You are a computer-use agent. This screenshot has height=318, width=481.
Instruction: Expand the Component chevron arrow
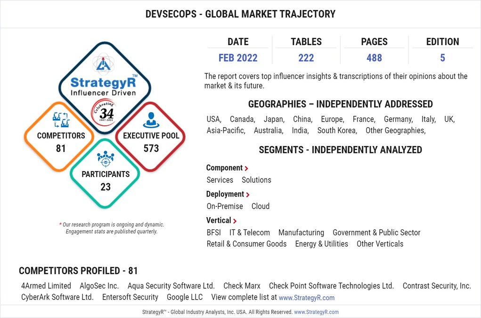click(x=246, y=168)
